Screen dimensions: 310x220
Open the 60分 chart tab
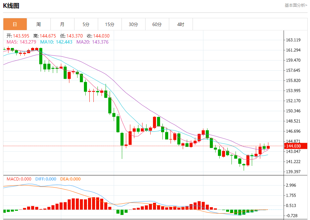157,24
